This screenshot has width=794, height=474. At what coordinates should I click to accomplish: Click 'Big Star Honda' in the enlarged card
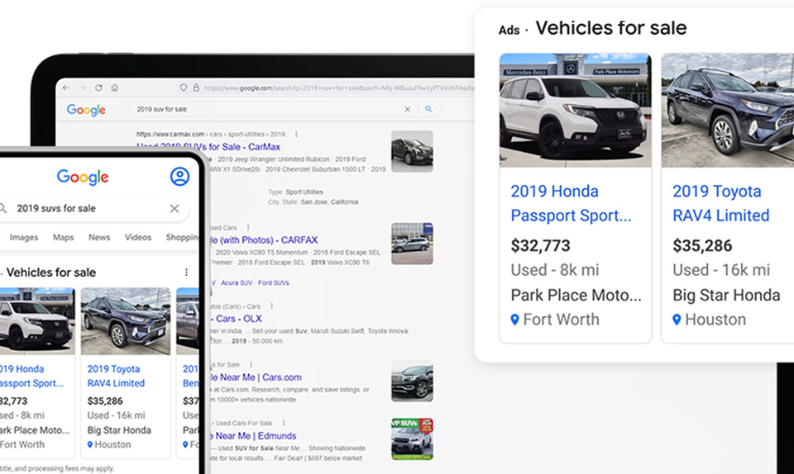[x=726, y=295]
